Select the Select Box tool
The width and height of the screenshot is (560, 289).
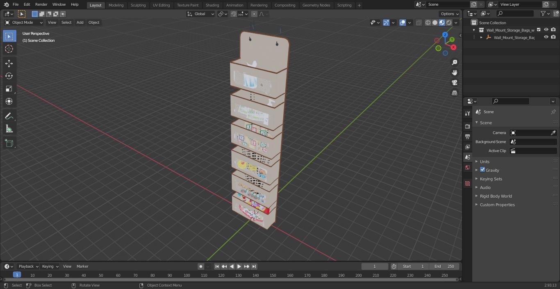(9, 36)
